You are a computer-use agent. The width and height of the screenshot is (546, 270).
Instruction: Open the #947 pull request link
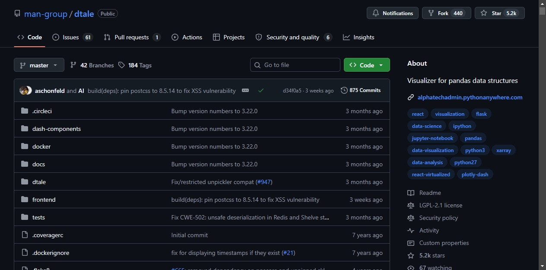[264, 182]
